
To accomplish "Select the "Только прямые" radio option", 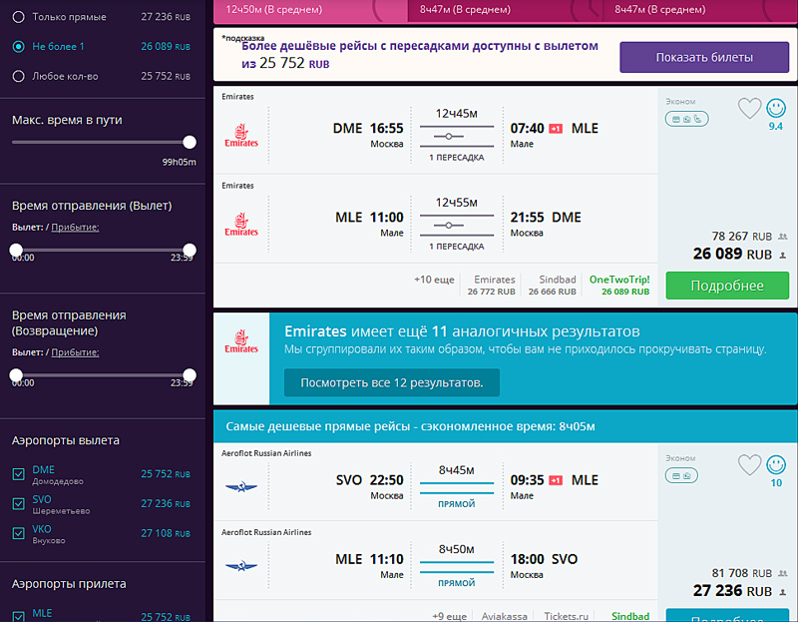I will [18, 17].
